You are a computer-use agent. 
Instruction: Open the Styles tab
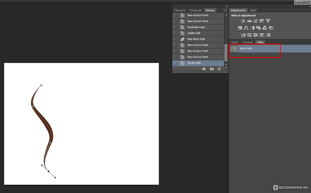[x=253, y=10]
